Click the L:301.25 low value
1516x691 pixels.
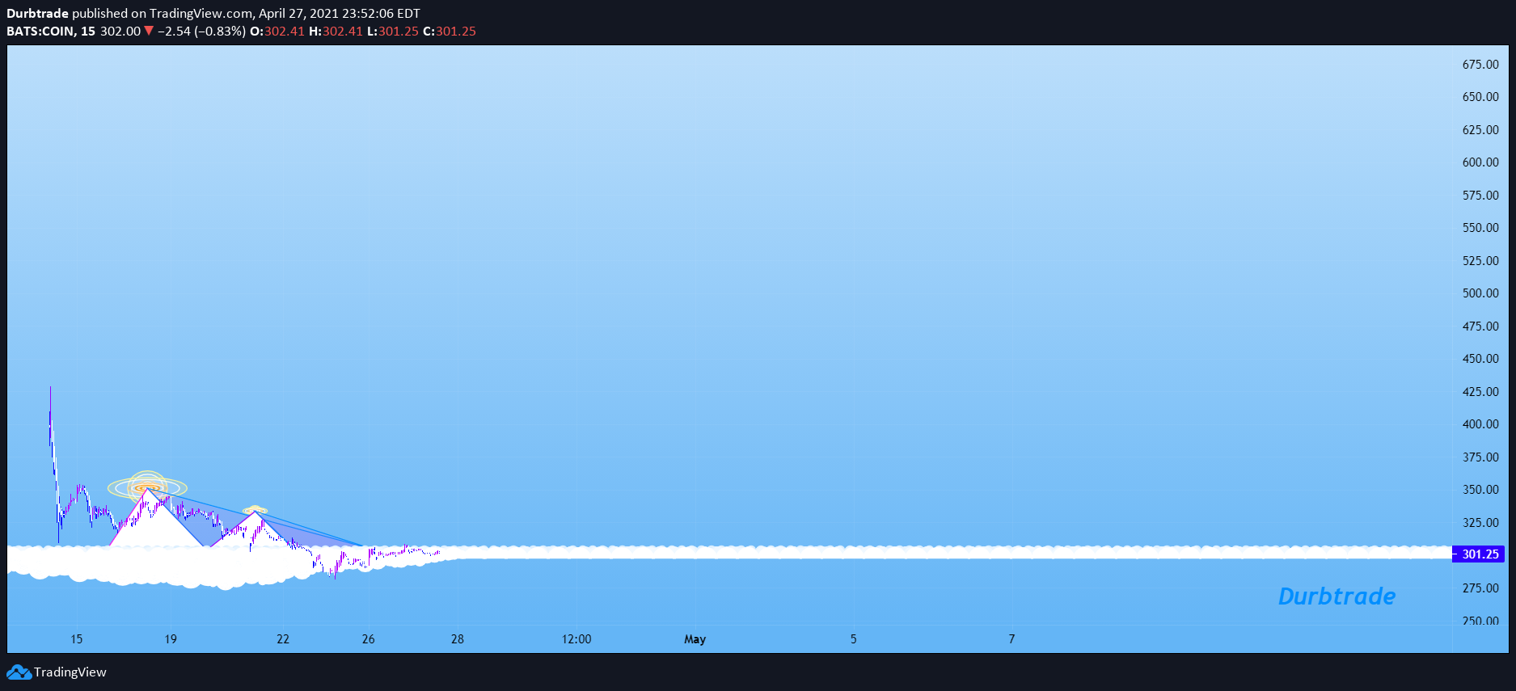point(393,32)
